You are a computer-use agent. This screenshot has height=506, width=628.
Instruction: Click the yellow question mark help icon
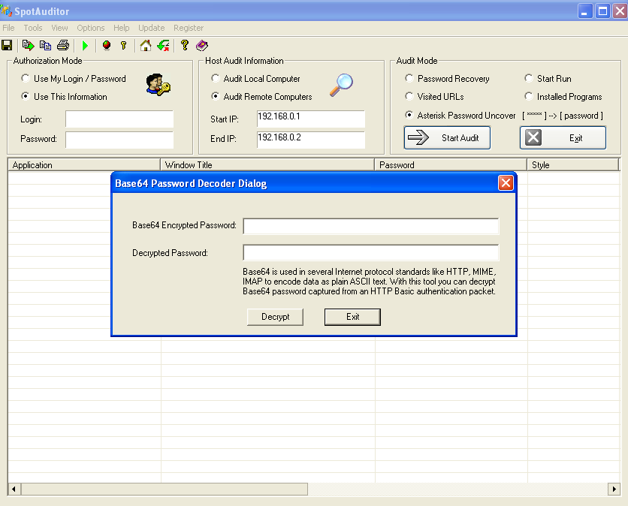coord(185,45)
